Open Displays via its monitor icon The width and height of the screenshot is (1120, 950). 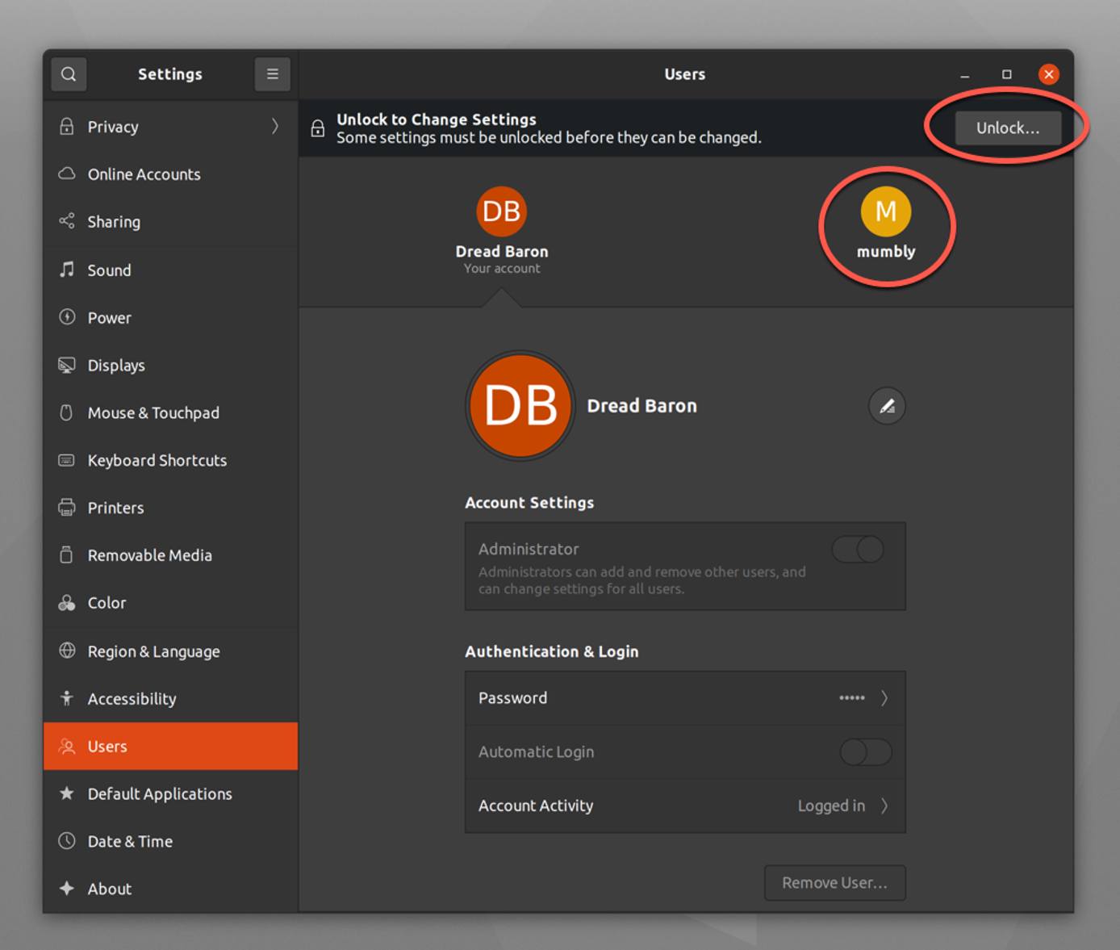65,365
